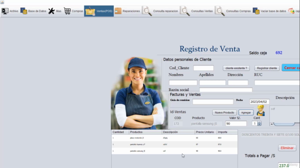This screenshot has width=300, height=168.
Task: Click the Saldo caja value 692
Action: [x=279, y=53]
